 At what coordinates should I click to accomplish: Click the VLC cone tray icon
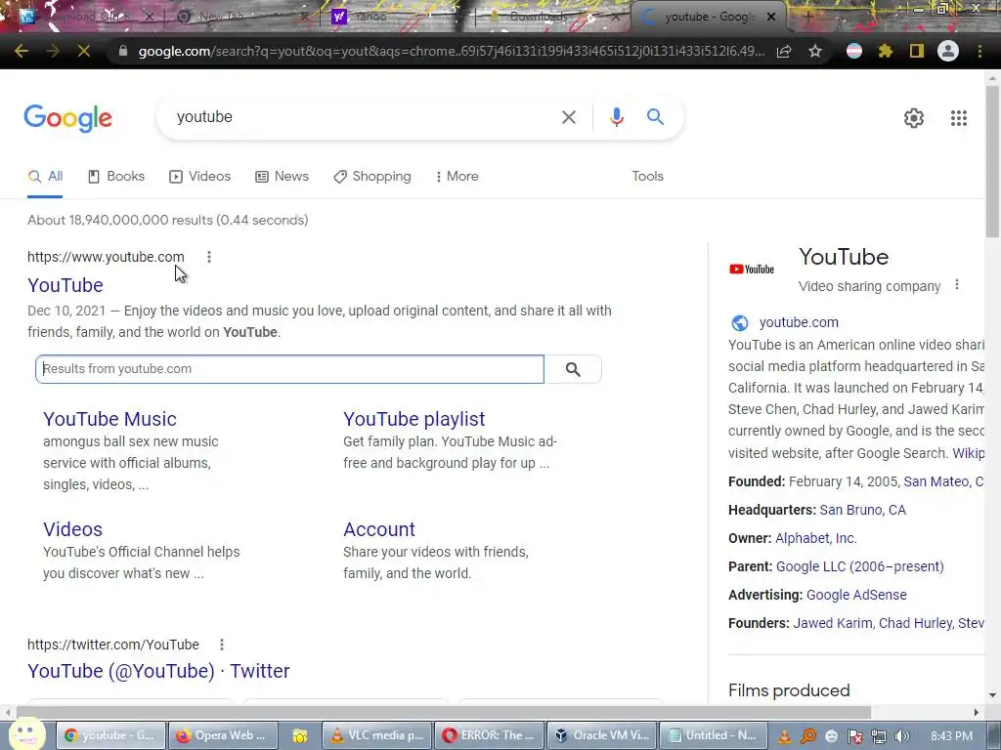(x=785, y=736)
